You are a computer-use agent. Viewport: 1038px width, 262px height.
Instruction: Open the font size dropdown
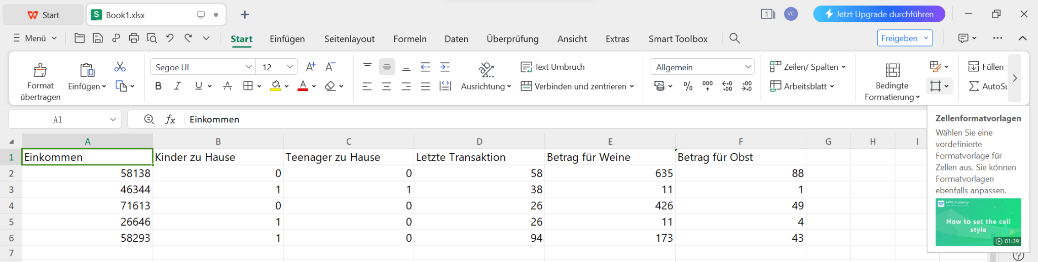tap(290, 67)
